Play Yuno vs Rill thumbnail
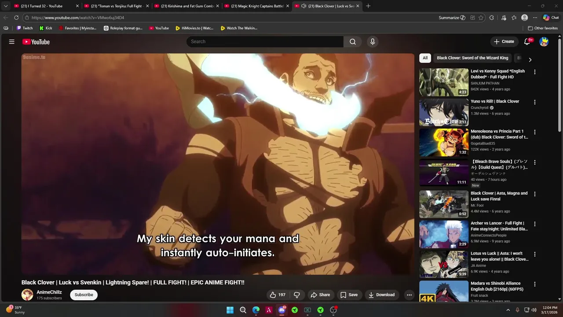 443,112
